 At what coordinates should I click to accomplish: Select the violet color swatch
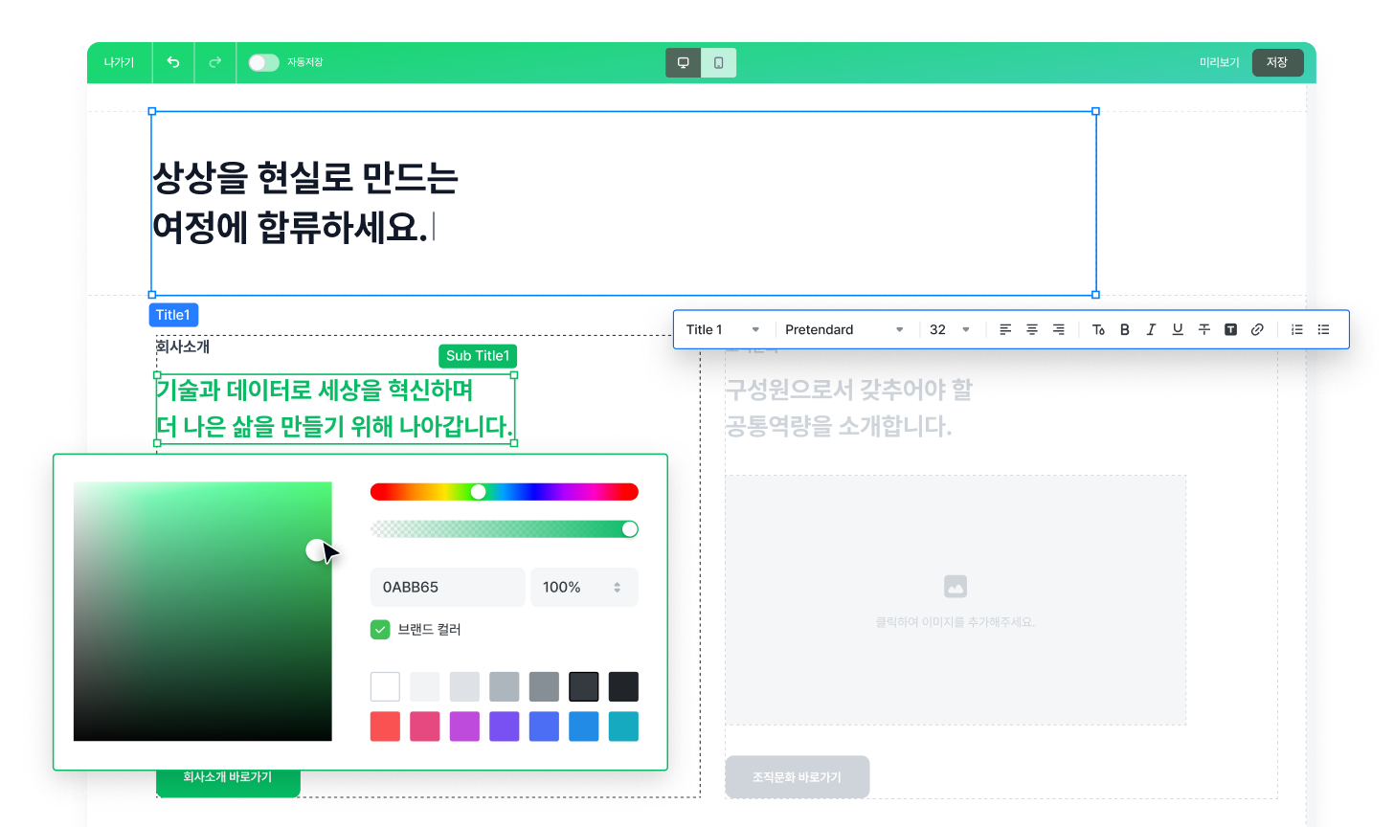505,726
